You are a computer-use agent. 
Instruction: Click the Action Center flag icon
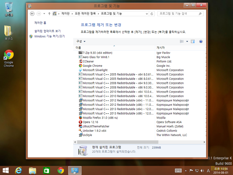[191, 171]
